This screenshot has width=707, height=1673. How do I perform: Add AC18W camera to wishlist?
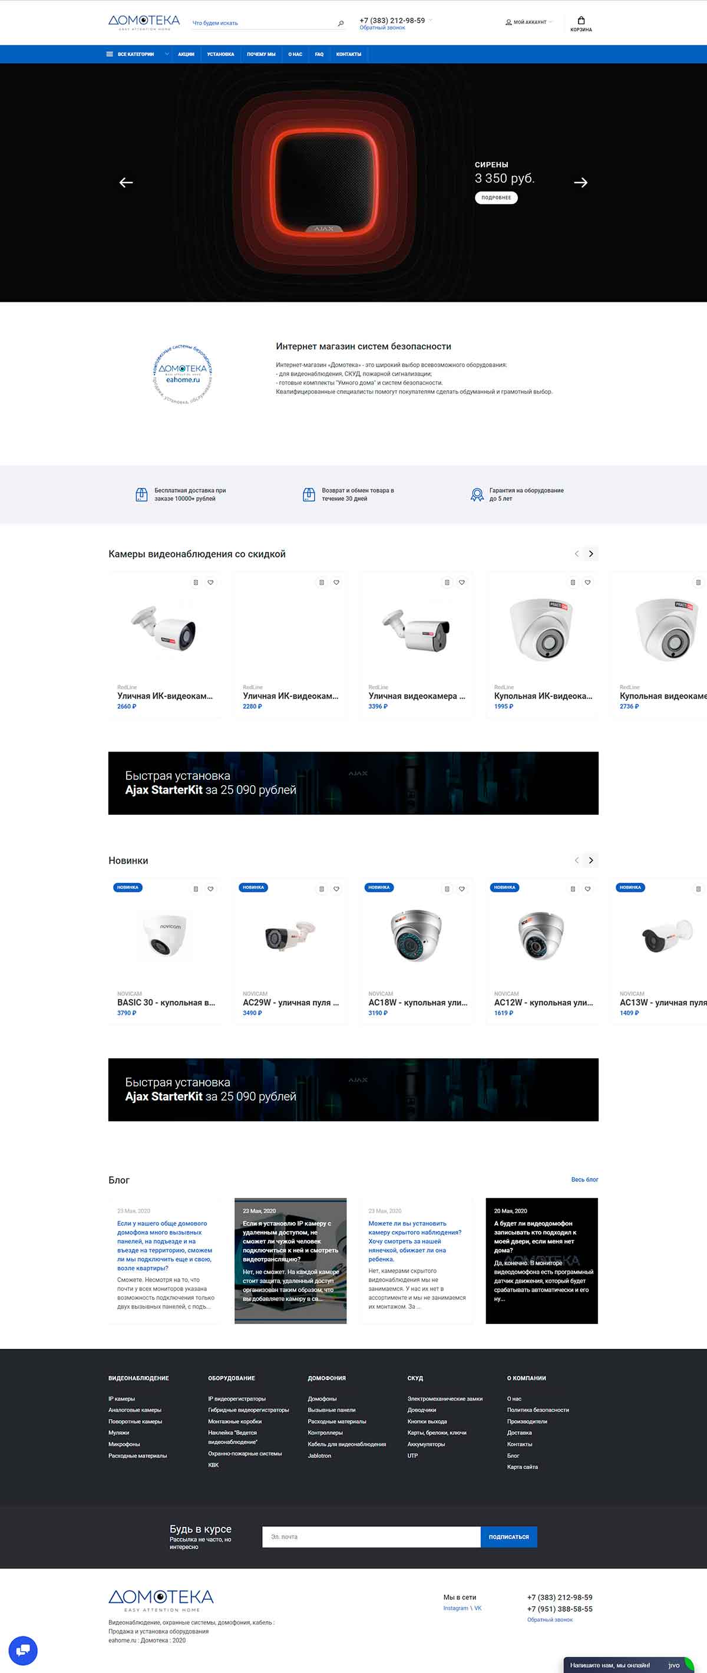[x=461, y=889]
